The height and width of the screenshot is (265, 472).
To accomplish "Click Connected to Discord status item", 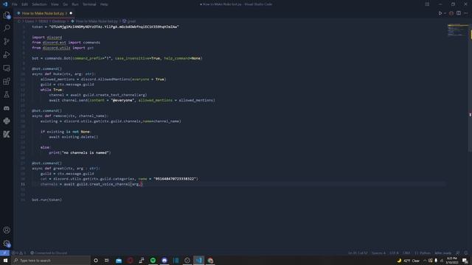I will [49, 253].
